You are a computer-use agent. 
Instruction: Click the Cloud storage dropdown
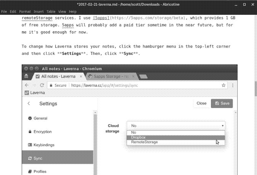click(x=176, y=126)
